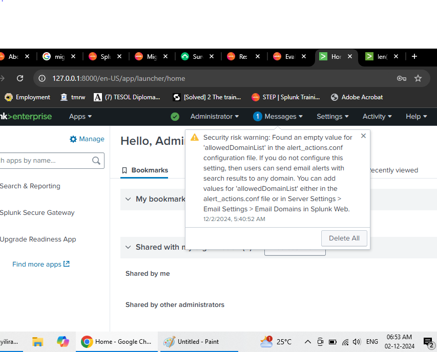Image resolution: width=437 pixels, height=352 pixels.
Task: Open the TESOL Diploma bookmark
Action: [127, 97]
